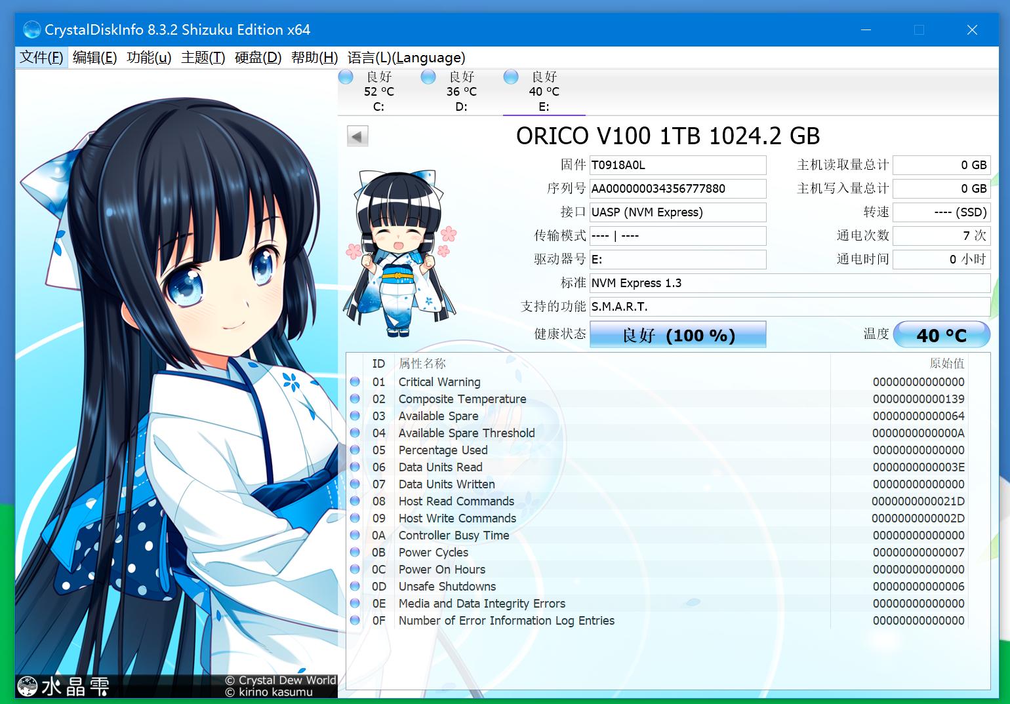Click the status dot beside Critical Warning attribute
The width and height of the screenshot is (1010, 704).
coord(355,381)
